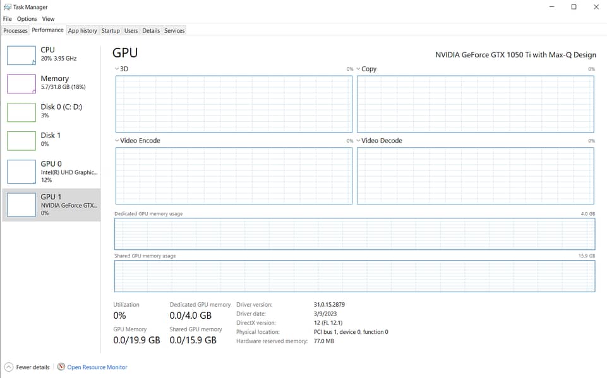Open the Video Encode graph dropdown
Screen dimensions: 607x378
117,141
